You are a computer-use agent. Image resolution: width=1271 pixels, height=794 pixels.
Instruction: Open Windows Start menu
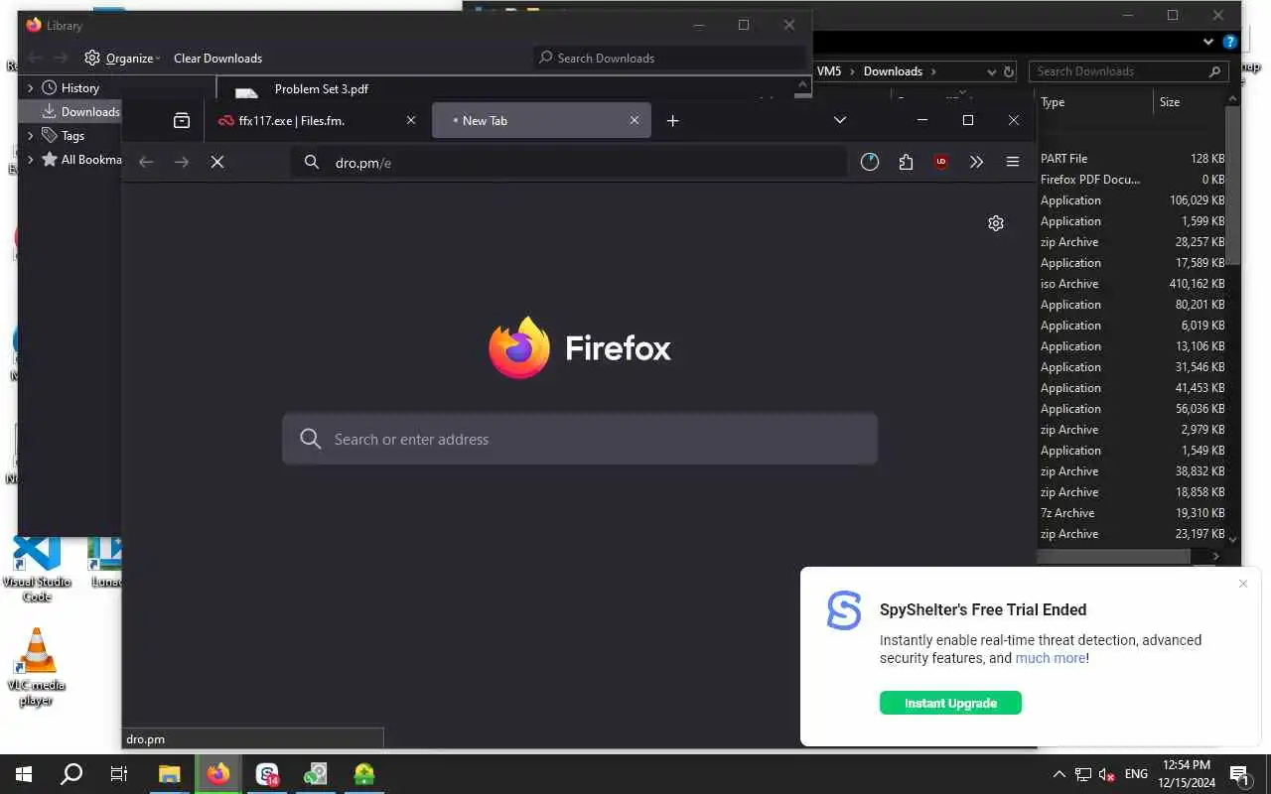point(24,774)
